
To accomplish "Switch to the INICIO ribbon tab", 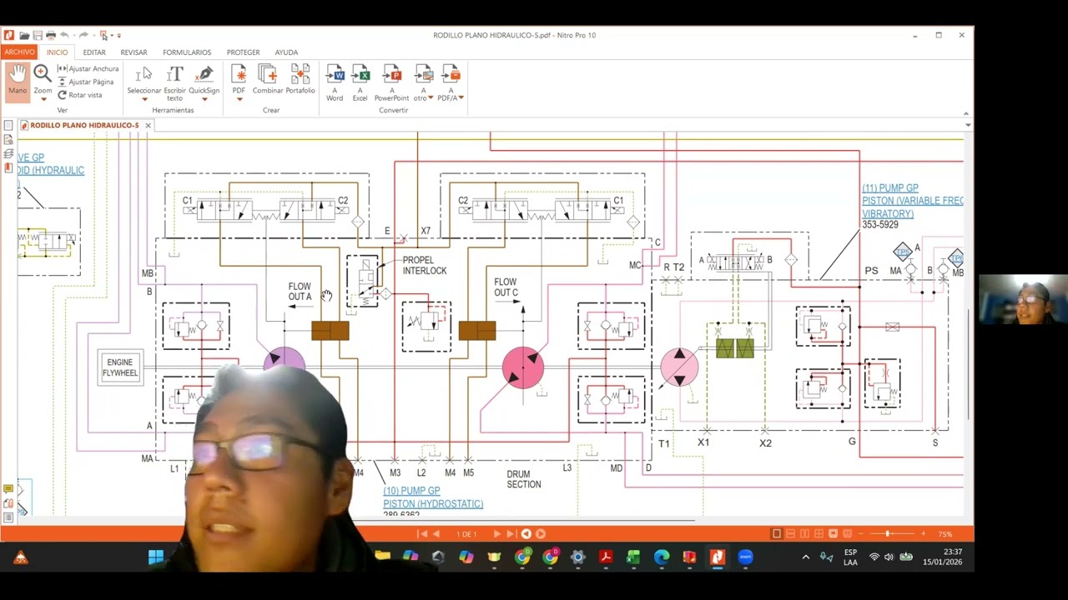I will [58, 52].
